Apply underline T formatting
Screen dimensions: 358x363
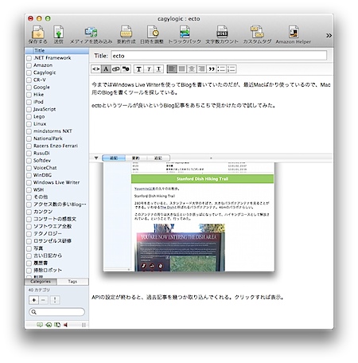(x=158, y=69)
